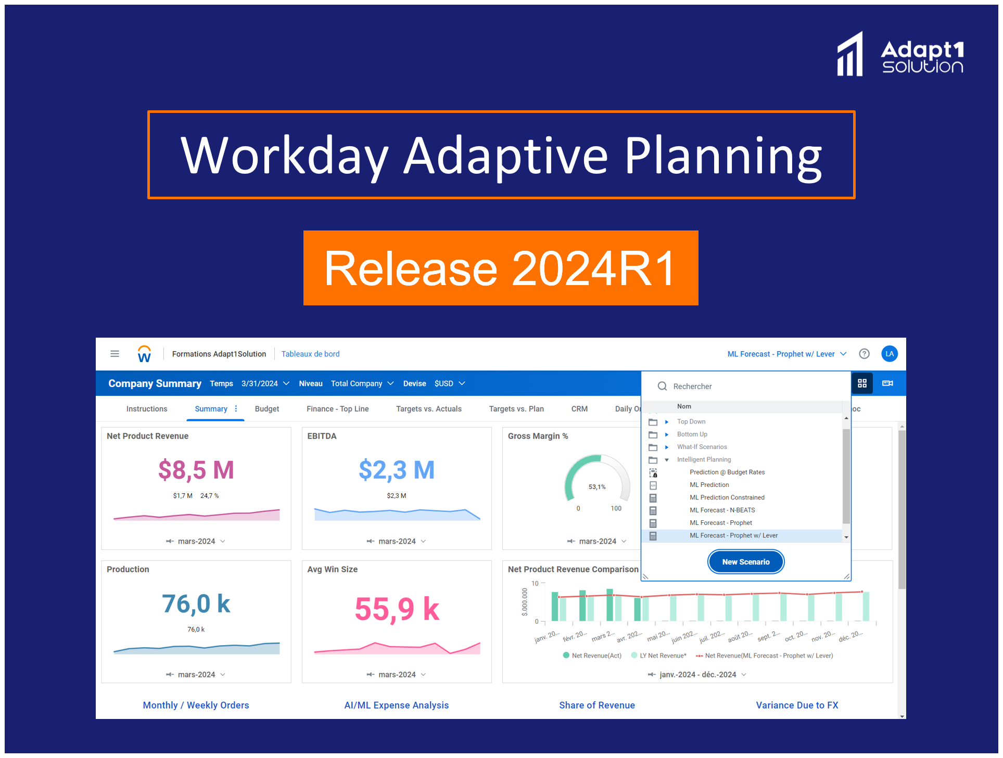Open the Niveau Total Company dropdown
This screenshot has width=1003, height=758.
pos(362,383)
